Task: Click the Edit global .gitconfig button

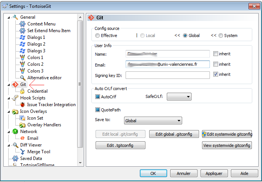Action: pyautogui.click(x=174, y=134)
